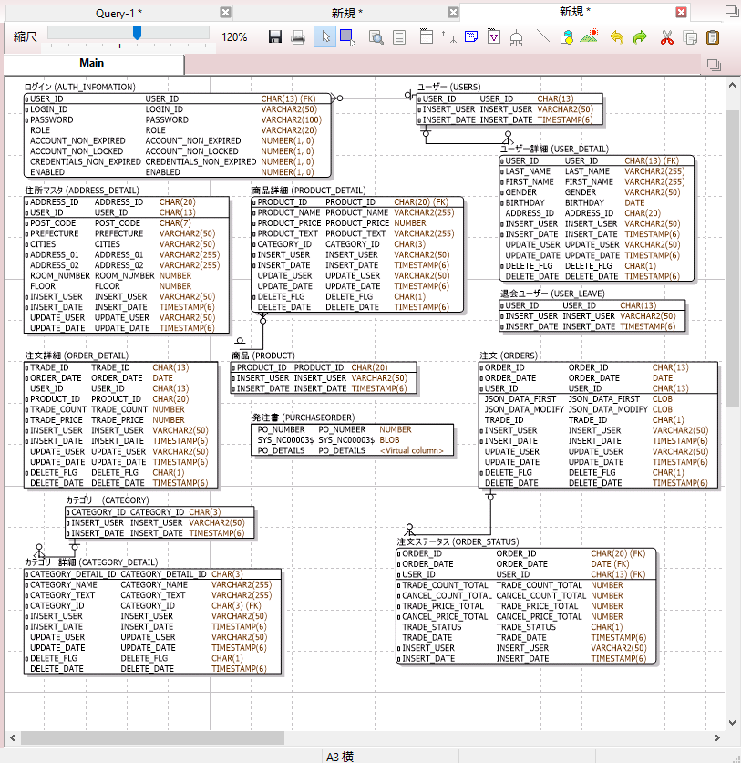Click the Save icon in the toolbar

click(273, 36)
